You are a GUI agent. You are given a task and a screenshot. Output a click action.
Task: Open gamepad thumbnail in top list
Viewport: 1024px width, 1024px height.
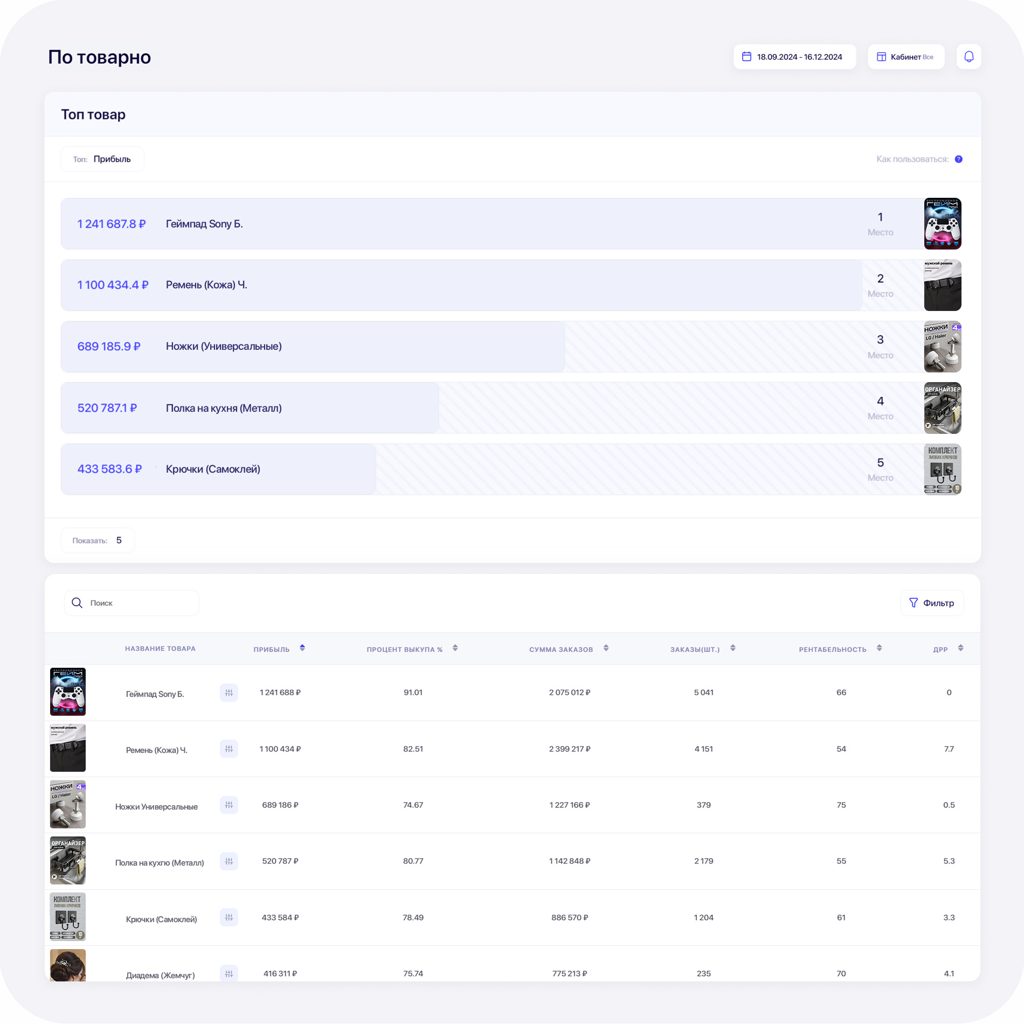[x=943, y=224]
